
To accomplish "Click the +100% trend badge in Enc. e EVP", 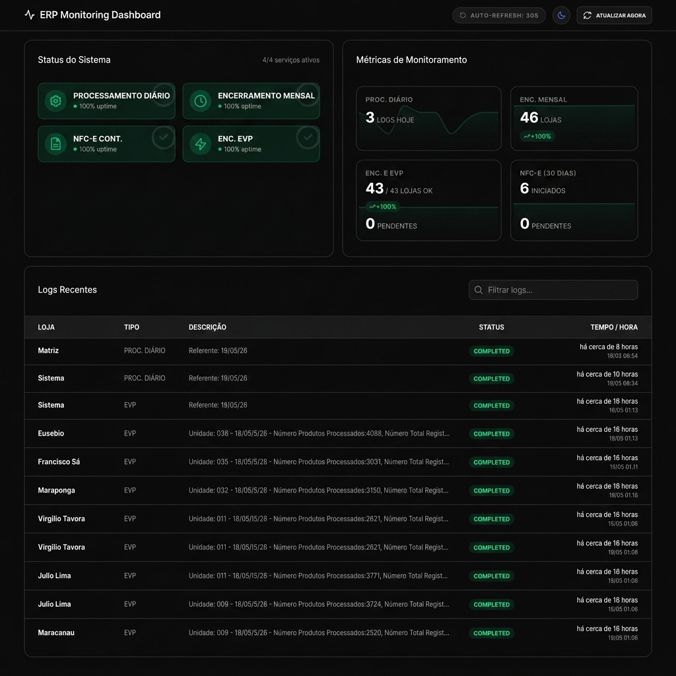I will coord(382,207).
